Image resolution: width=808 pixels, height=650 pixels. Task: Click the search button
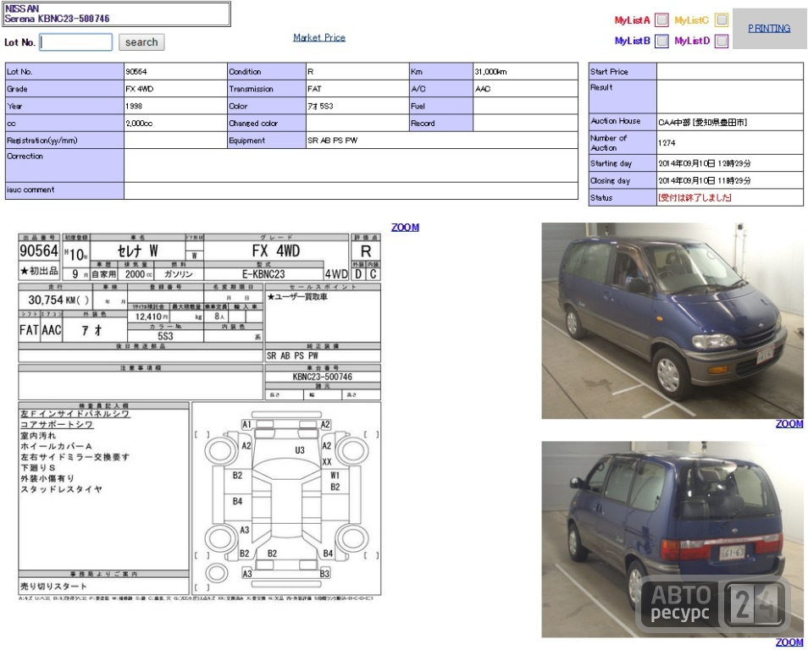(x=141, y=42)
